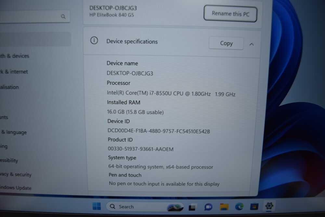Copy the device specifications
The image size is (325, 217).
(x=226, y=43)
